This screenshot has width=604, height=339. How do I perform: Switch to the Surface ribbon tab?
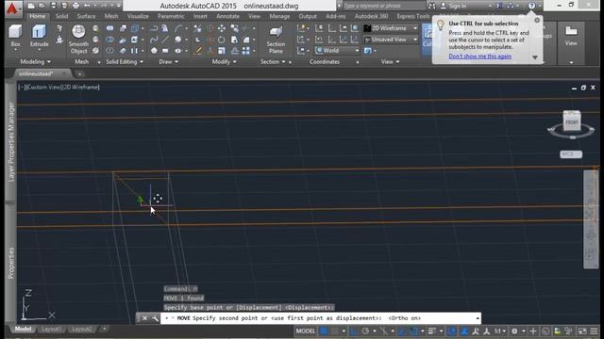pos(86,16)
